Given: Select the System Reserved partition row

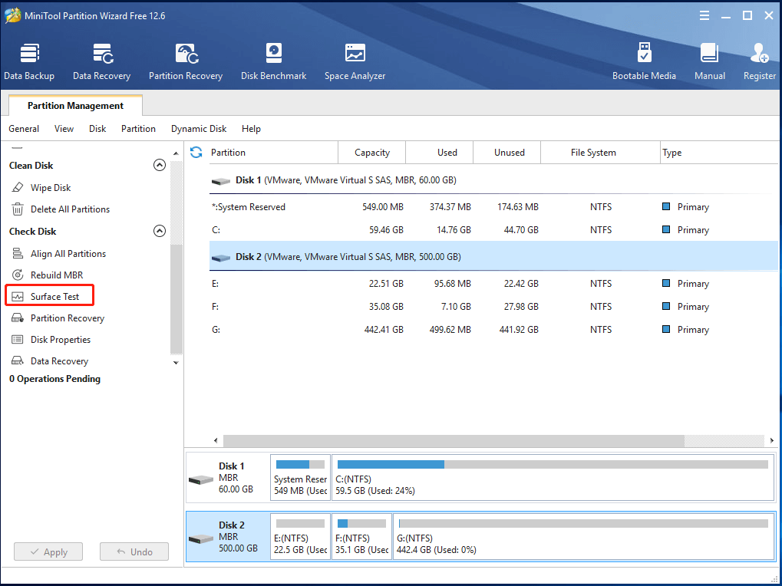Looking at the screenshot, I should click(493, 207).
